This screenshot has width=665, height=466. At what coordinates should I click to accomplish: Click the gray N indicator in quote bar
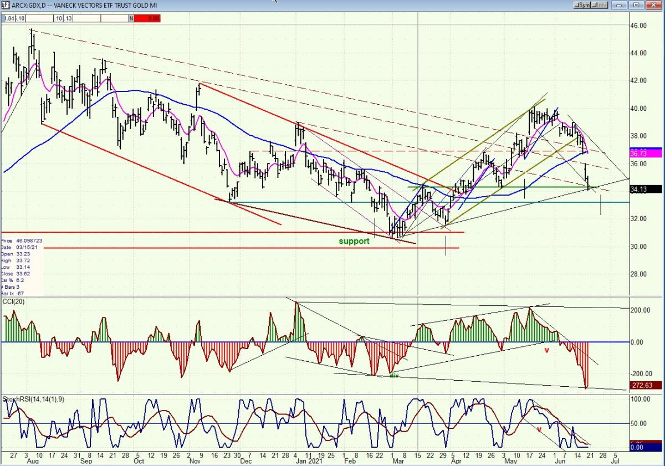click(131, 18)
